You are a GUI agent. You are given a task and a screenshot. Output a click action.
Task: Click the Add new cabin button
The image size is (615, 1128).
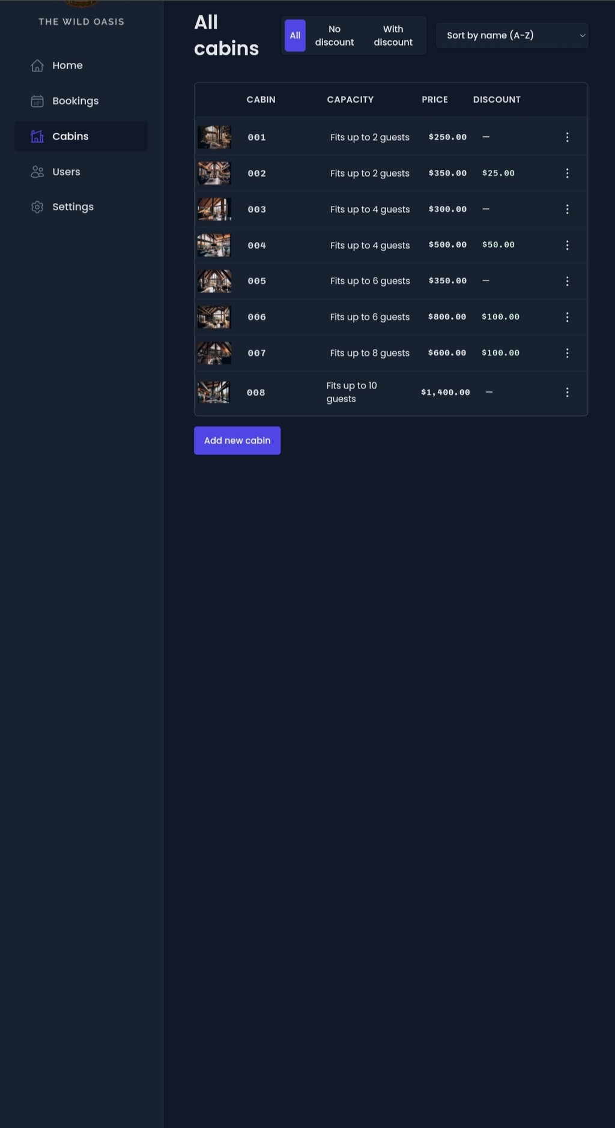237,441
